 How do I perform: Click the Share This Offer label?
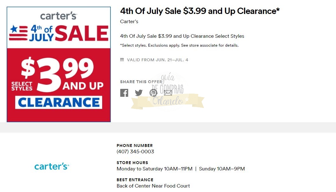pos(141,82)
